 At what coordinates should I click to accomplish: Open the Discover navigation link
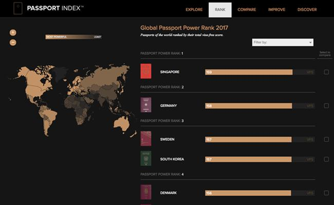point(307,9)
